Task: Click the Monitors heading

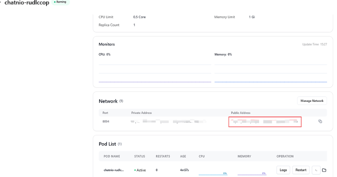Action: coord(107,44)
